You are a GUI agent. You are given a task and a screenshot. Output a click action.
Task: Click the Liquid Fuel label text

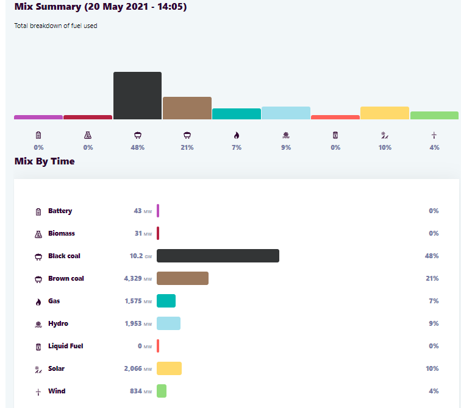[x=65, y=346]
